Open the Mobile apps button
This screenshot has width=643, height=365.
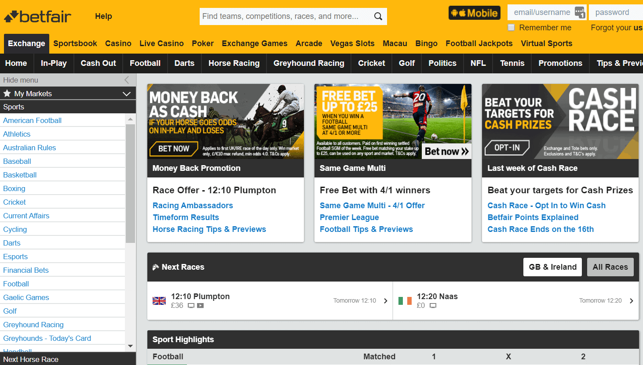pos(475,13)
